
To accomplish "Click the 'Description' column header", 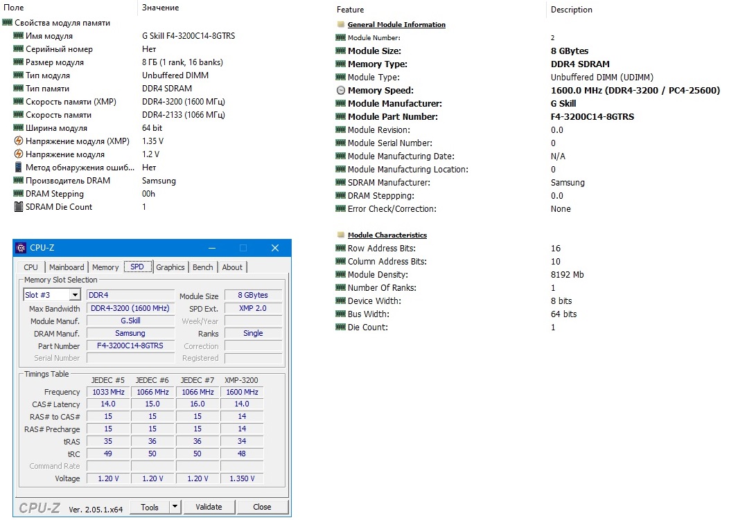I will click(x=572, y=10).
